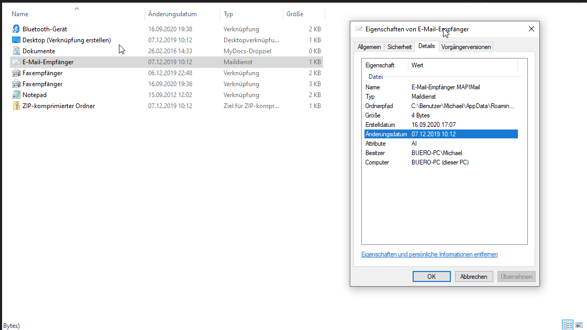Click date 15.09.2012 12:02 of Notepad
587x330 pixels.
point(170,95)
